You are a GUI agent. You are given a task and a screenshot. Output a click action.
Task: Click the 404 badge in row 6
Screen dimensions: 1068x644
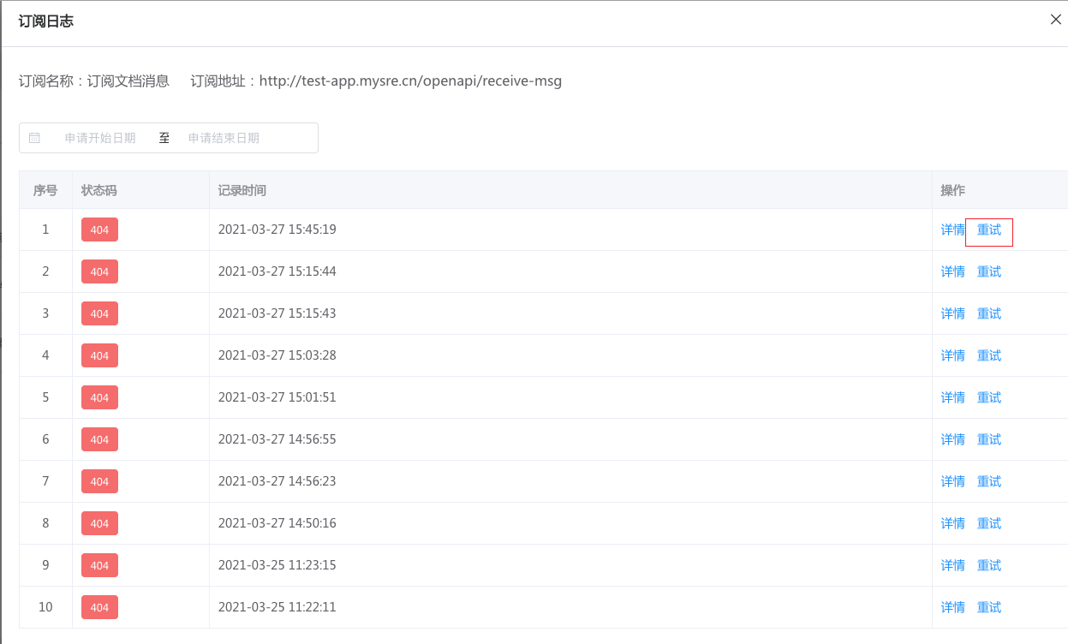click(99, 439)
